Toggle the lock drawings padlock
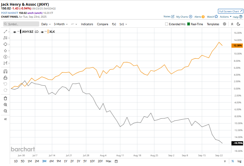Screen dimensions: 244x166 (5, 77)
